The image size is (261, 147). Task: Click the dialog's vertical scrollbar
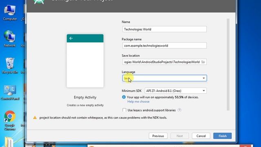click(228, 65)
